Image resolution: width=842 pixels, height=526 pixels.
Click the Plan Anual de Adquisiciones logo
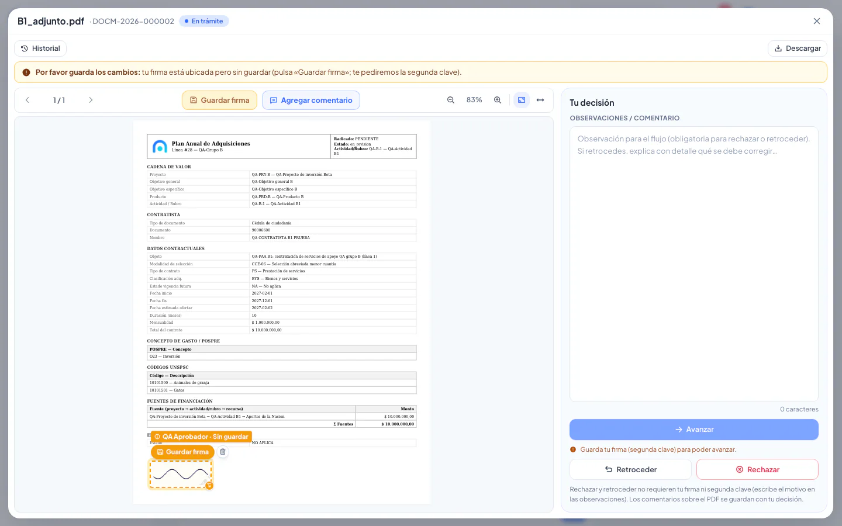160,147
